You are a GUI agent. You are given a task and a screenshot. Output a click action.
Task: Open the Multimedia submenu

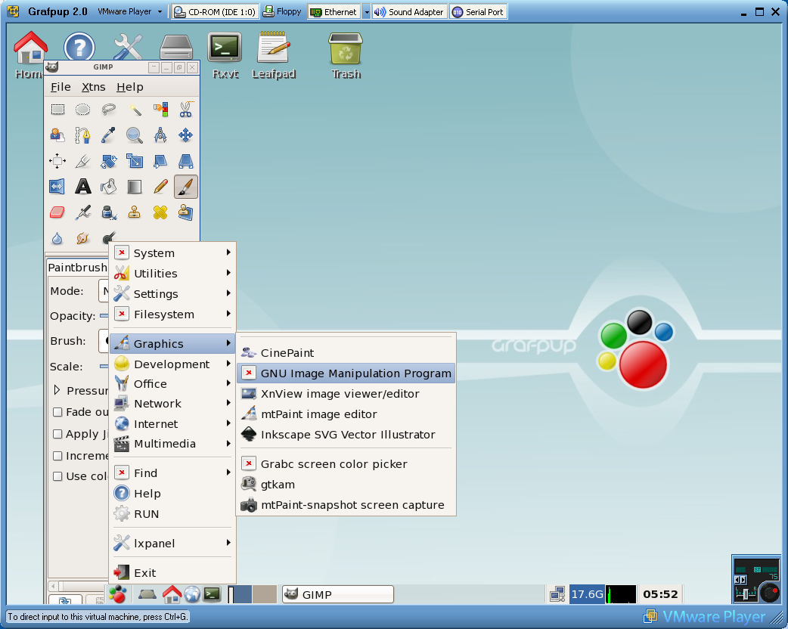(172, 444)
